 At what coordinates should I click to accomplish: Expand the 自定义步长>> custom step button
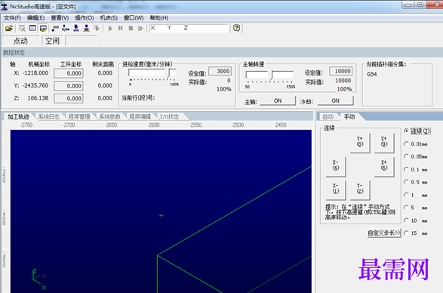(384, 233)
